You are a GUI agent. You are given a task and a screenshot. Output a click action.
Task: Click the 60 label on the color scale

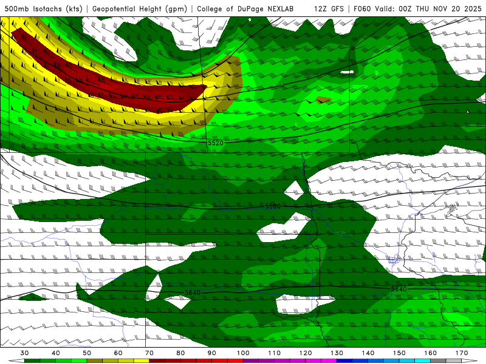point(118,353)
